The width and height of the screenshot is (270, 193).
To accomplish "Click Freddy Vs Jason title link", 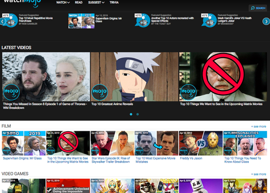I will click(191, 159).
